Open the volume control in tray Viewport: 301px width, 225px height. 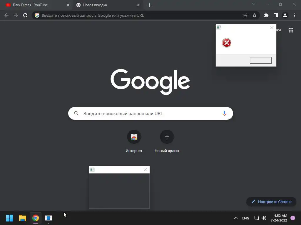(264, 218)
